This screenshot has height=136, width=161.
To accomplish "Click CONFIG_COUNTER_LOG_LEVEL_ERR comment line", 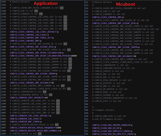I will (x=35, y=104).
